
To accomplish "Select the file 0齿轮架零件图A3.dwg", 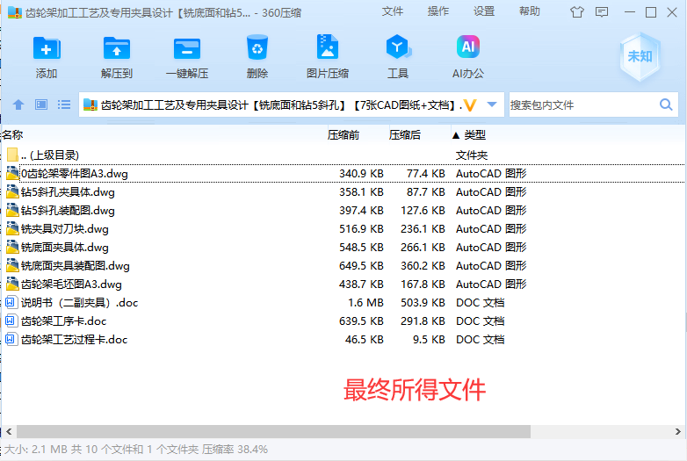I will pyautogui.click(x=75, y=174).
